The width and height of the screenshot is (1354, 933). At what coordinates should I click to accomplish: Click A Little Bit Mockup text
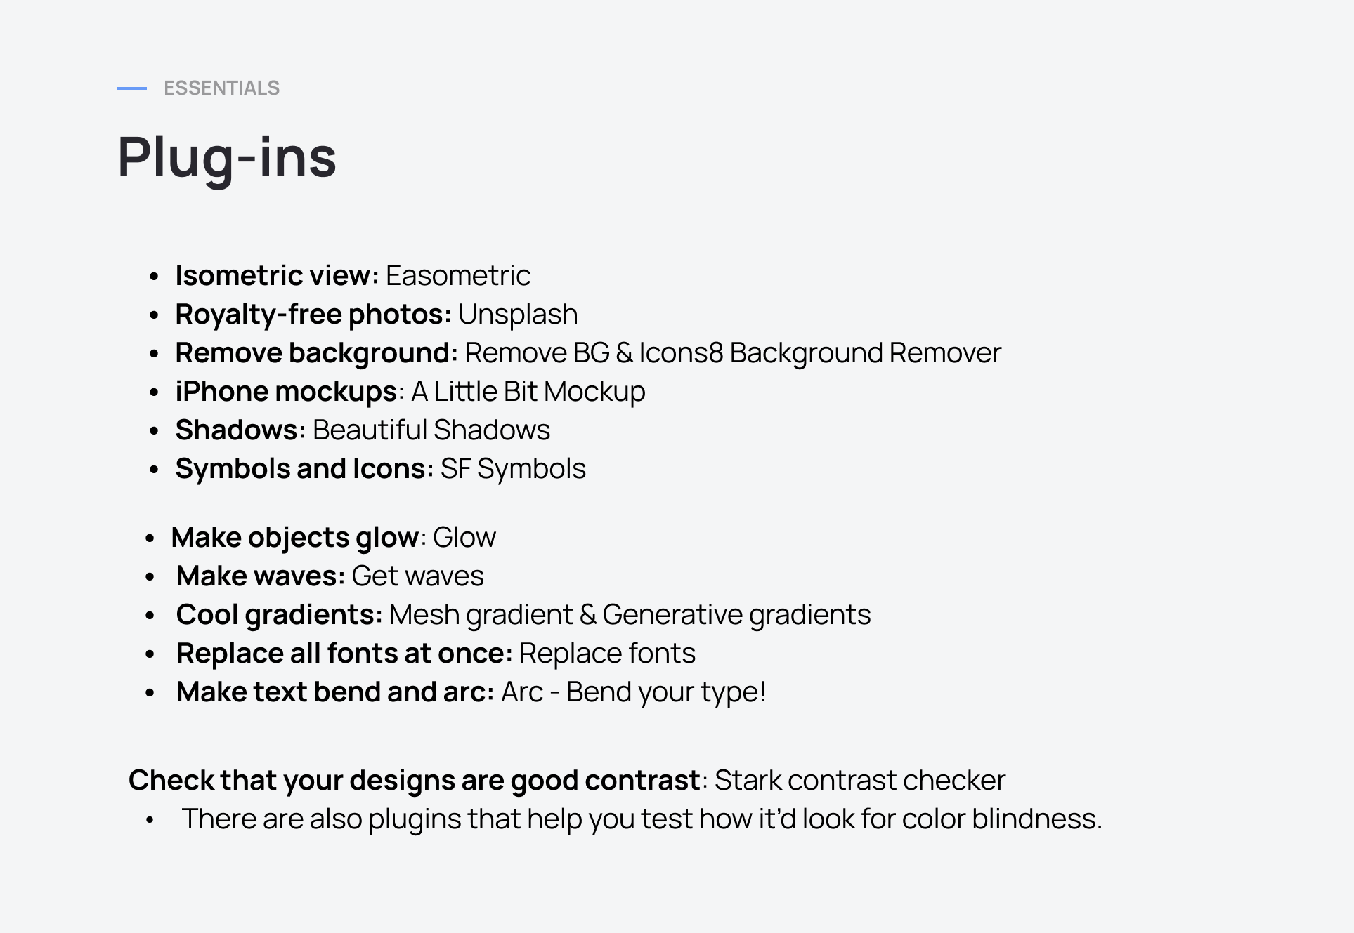(528, 392)
